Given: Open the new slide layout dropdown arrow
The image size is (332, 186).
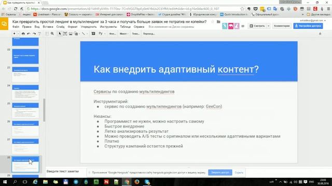Looking at the screenshot, I should click(x=19, y=34).
